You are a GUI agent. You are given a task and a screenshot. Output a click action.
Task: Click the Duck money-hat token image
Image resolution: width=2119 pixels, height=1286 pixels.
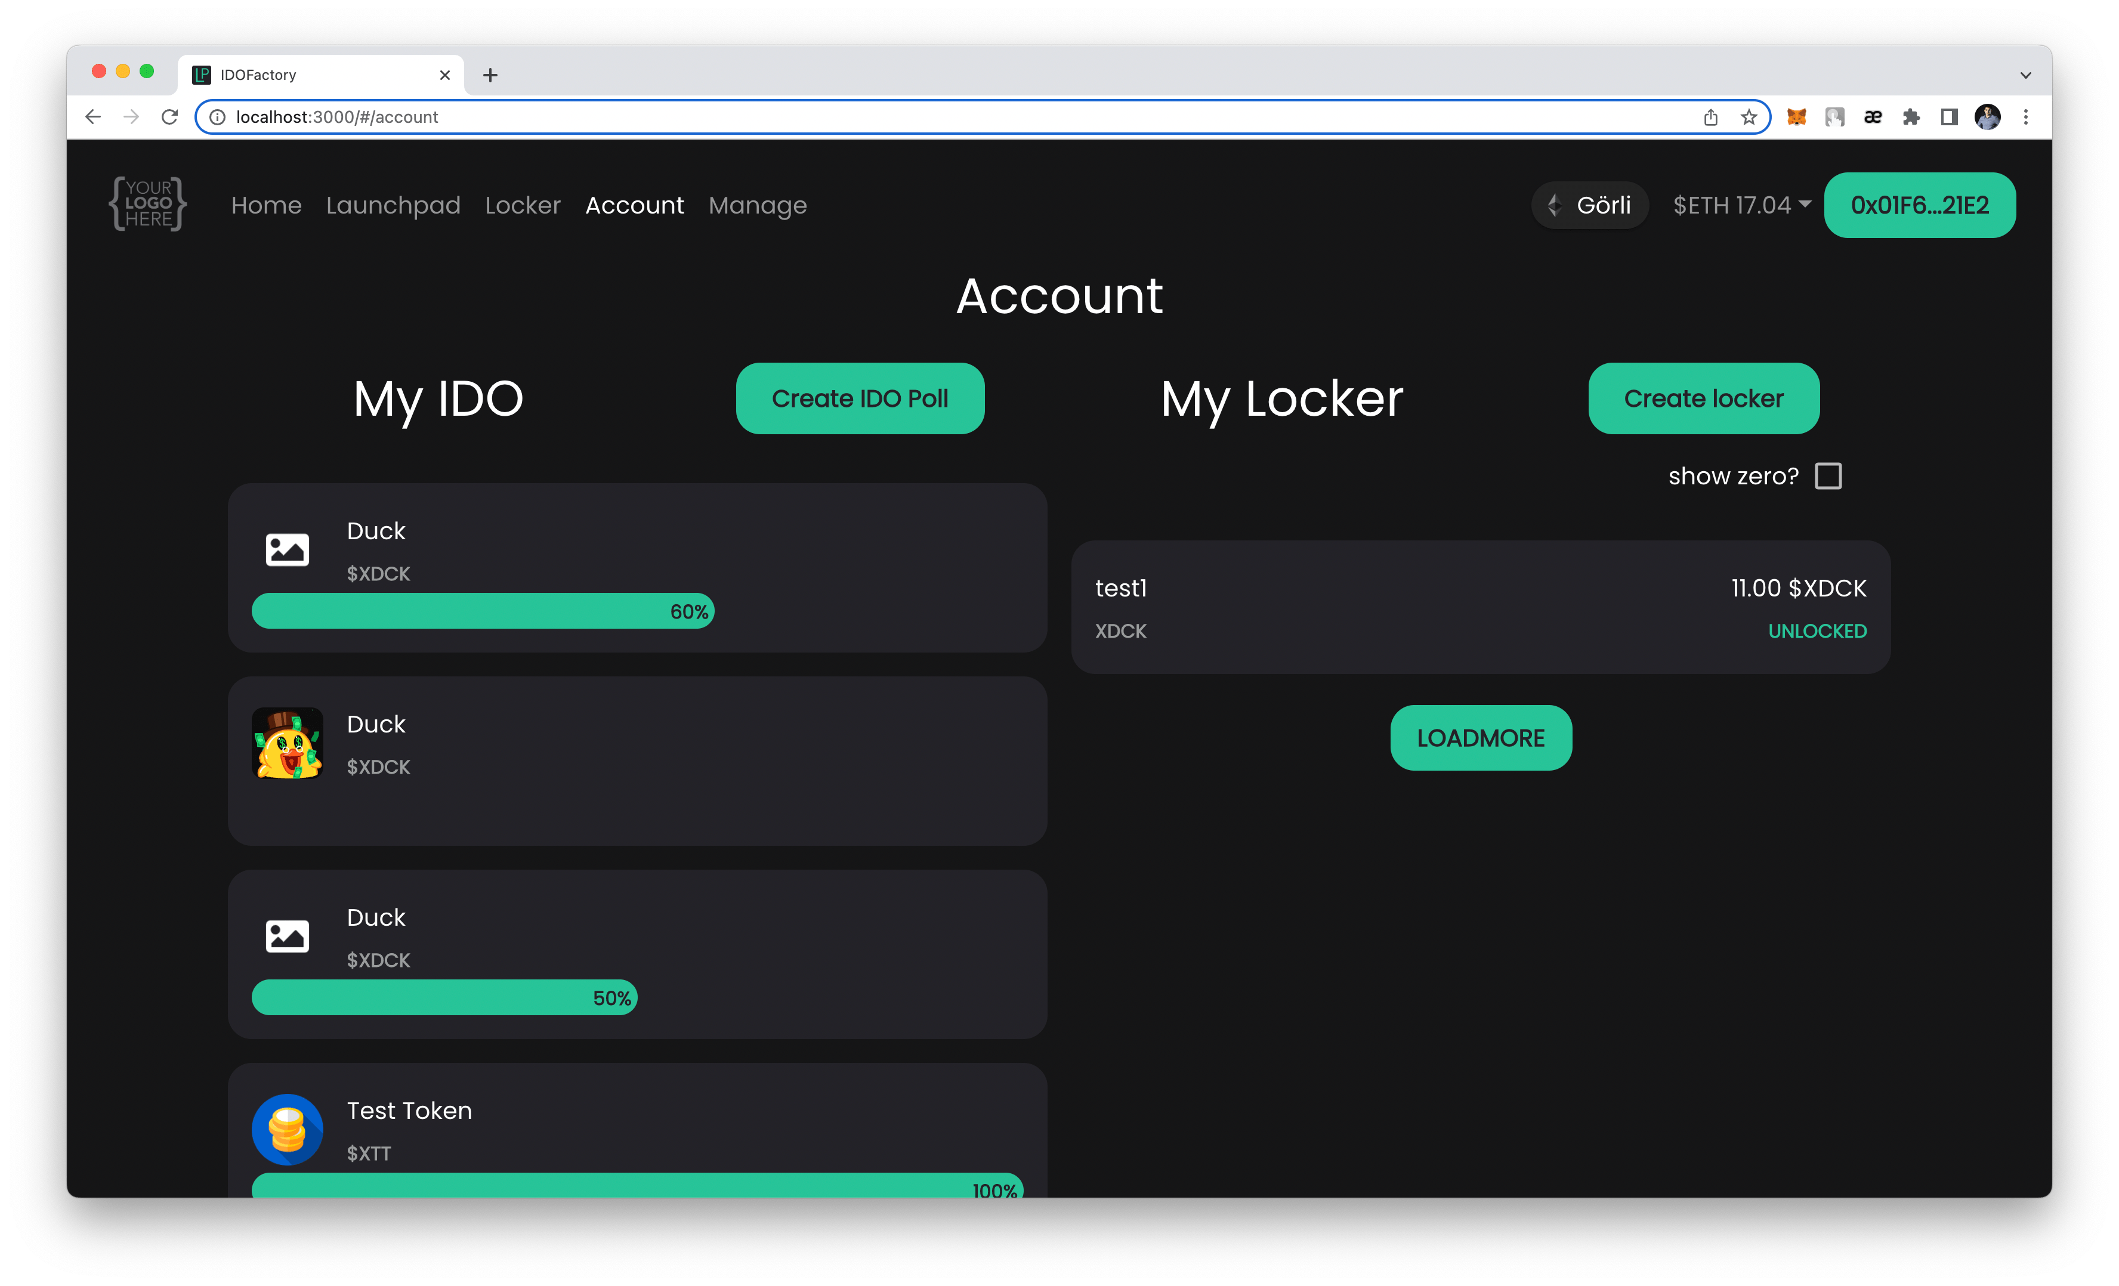pyautogui.click(x=287, y=744)
